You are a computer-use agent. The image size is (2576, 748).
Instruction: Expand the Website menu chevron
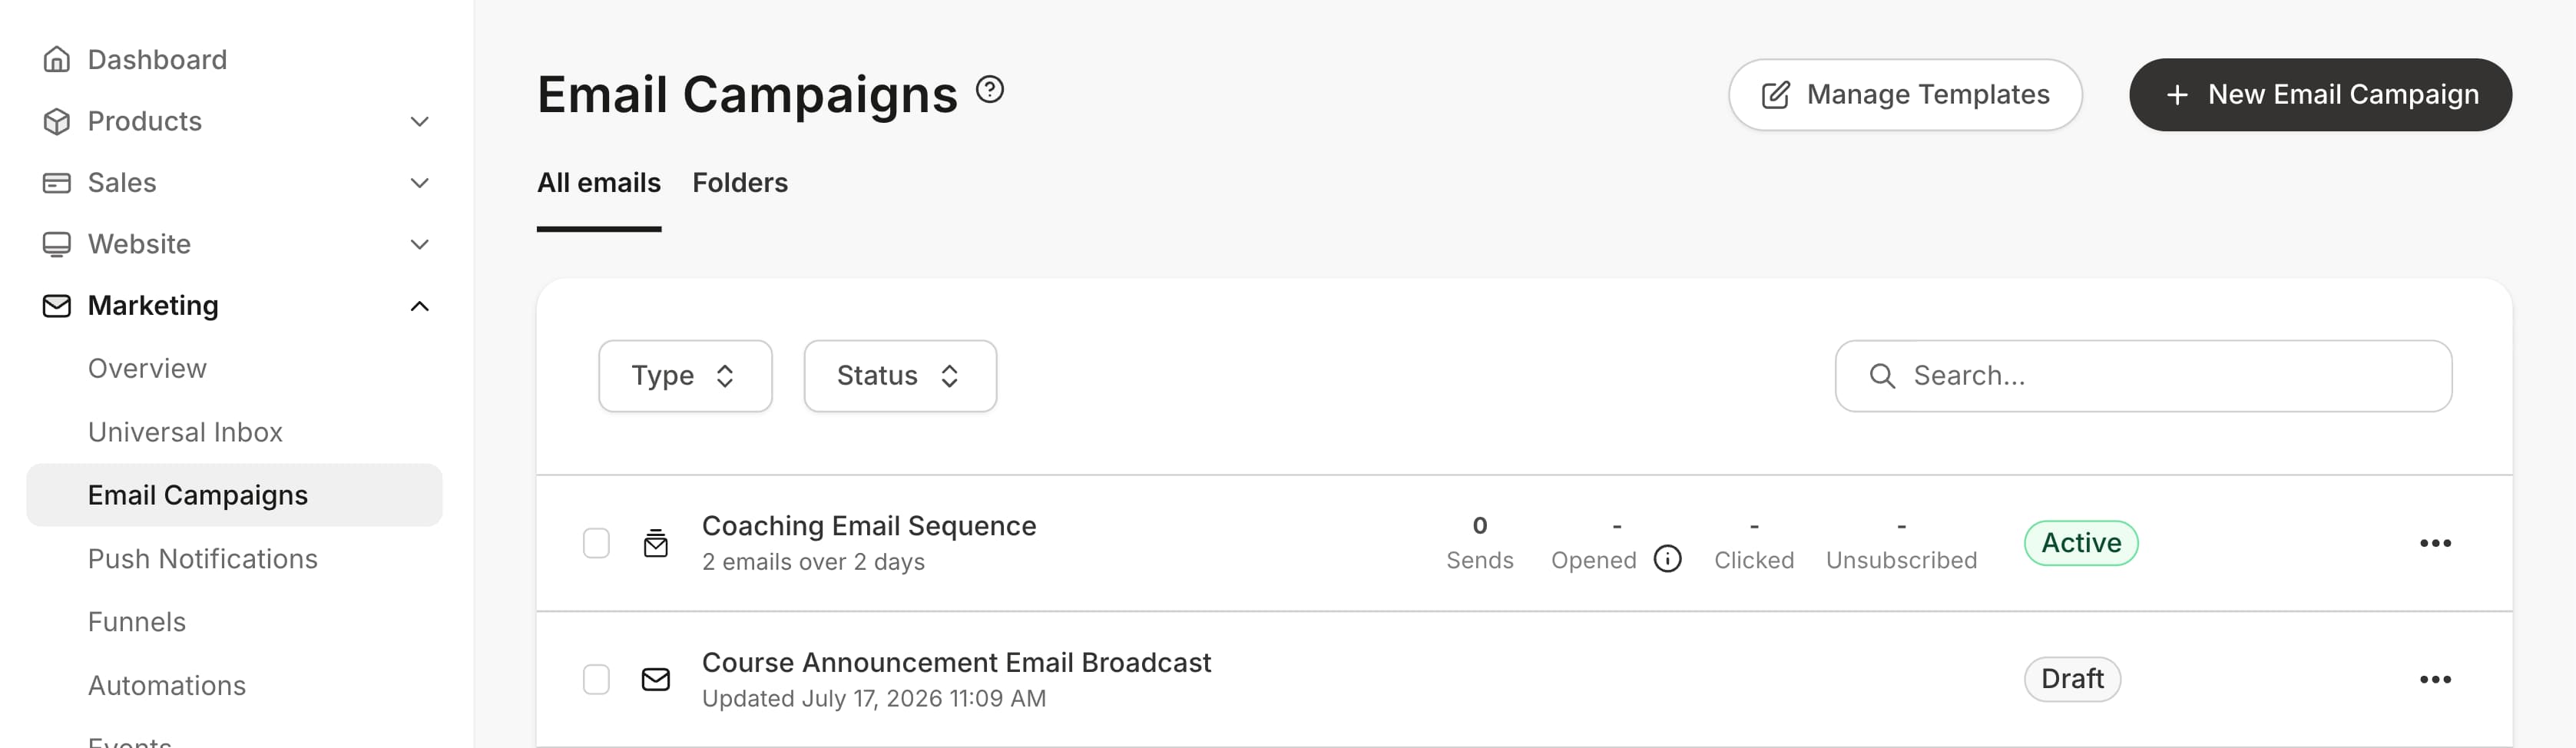[x=420, y=245]
